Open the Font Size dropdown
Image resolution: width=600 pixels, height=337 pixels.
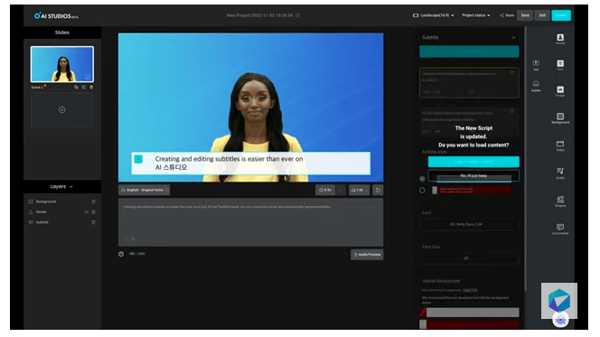coord(469,258)
